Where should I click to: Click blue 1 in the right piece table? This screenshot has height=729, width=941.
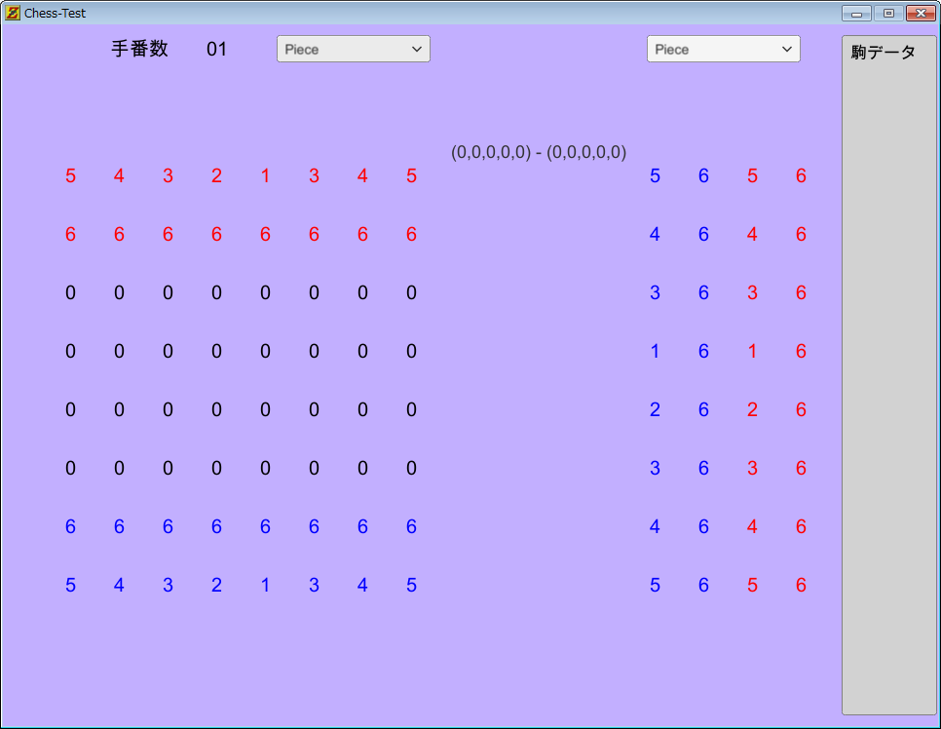[x=655, y=351]
